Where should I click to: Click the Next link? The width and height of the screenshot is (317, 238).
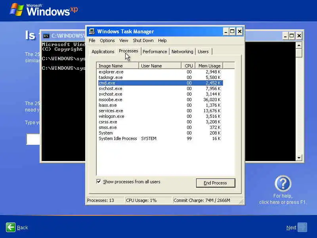pyautogui.click(x=291, y=228)
